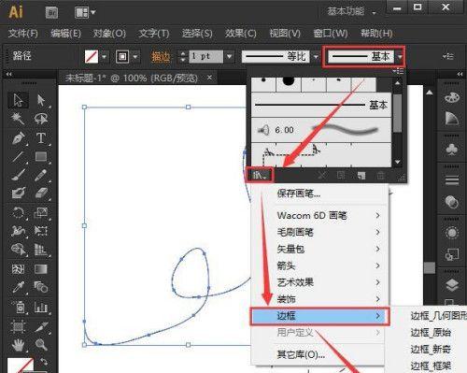Screen dimensions: 467x373
Task: Open the stroke color dropdown arrow
Action: coord(135,57)
